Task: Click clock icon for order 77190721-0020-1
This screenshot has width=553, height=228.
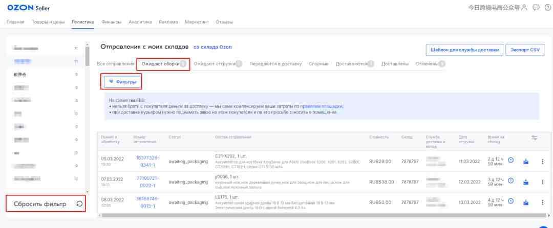Action: (x=511, y=181)
